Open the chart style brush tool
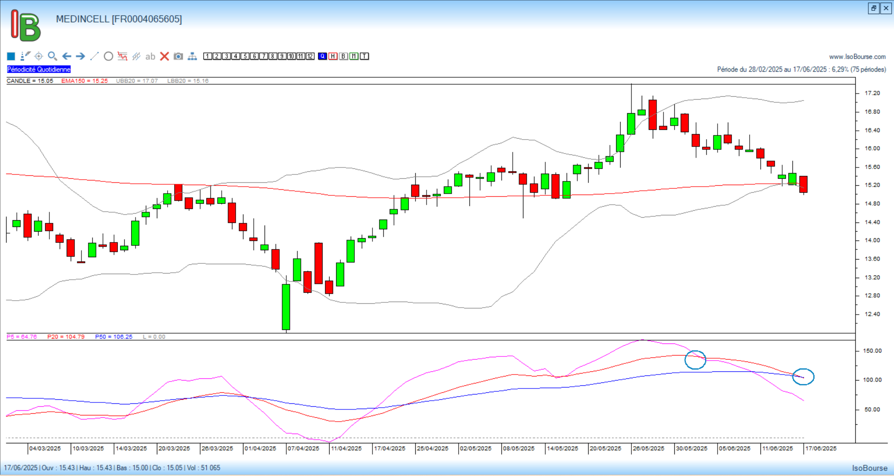894x476 pixels. coord(25,56)
